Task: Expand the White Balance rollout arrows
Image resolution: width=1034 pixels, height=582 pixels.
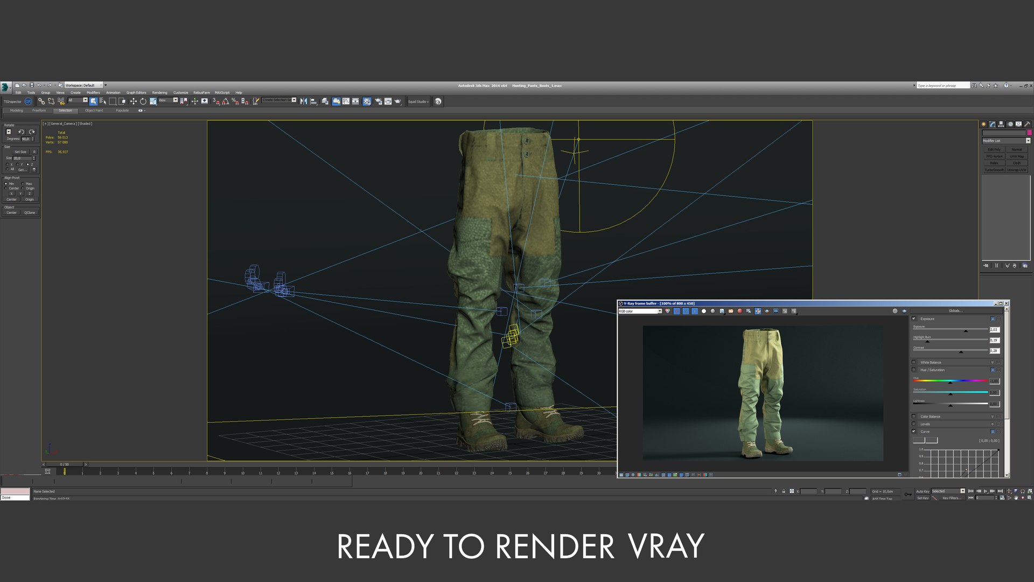Action: click(x=993, y=362)
